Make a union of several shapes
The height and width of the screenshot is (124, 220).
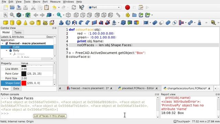click(168, 23)
